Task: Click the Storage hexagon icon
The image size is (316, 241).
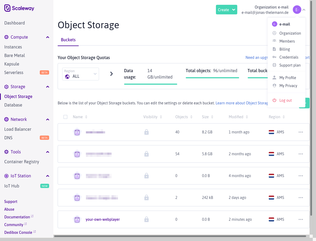Action: coord(6,87)
